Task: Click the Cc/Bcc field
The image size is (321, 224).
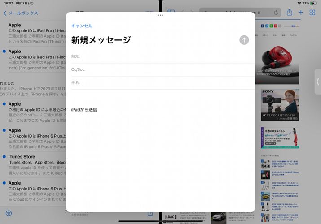Action: point(162,69)
